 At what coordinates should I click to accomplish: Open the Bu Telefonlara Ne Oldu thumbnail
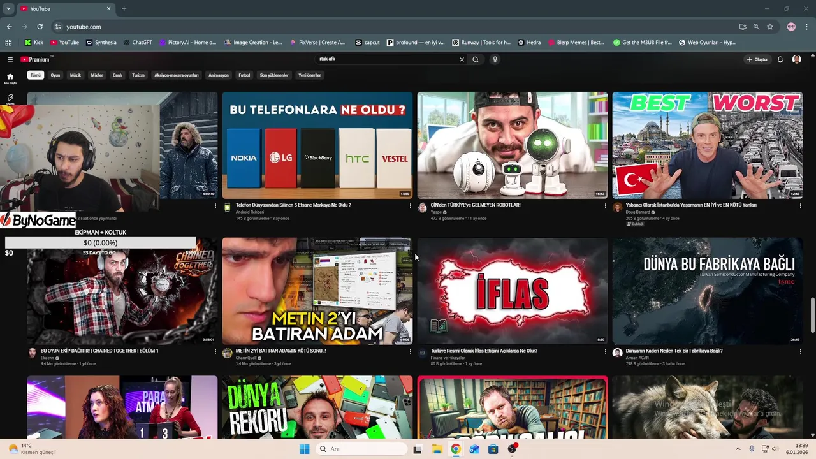[x=317, y=145]
